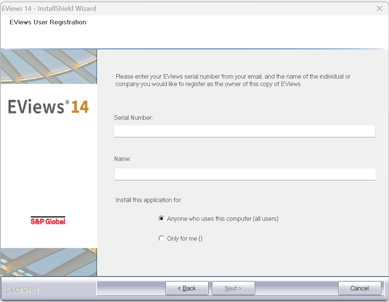The width and height of the screenshot is (389, 302).
Task: Click the Name input field
Action: click(x=245, y=174)
